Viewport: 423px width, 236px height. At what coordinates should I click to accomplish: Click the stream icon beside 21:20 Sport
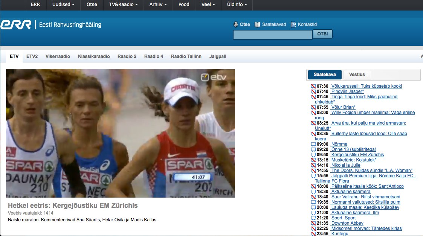tap(313, 218)
